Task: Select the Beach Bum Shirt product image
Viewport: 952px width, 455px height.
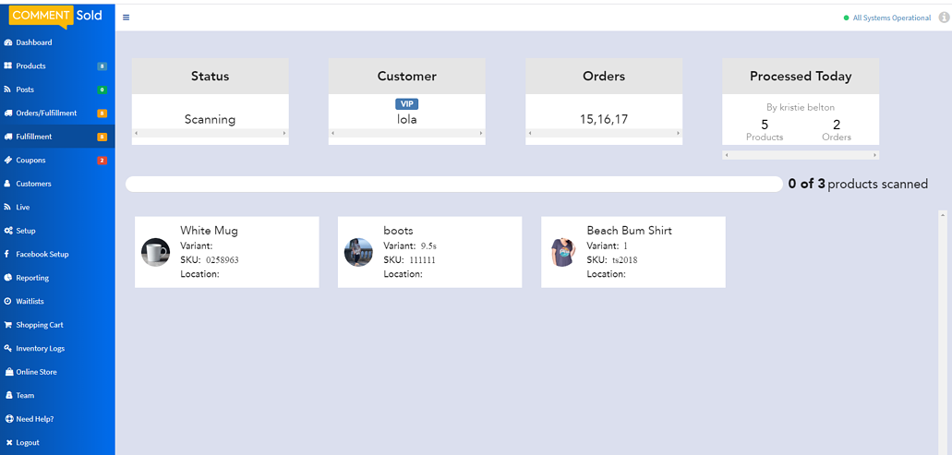Action: [x=561, y=252]
